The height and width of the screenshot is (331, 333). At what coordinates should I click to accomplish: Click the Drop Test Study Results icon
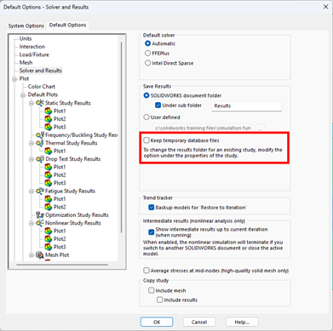[40, 159]
